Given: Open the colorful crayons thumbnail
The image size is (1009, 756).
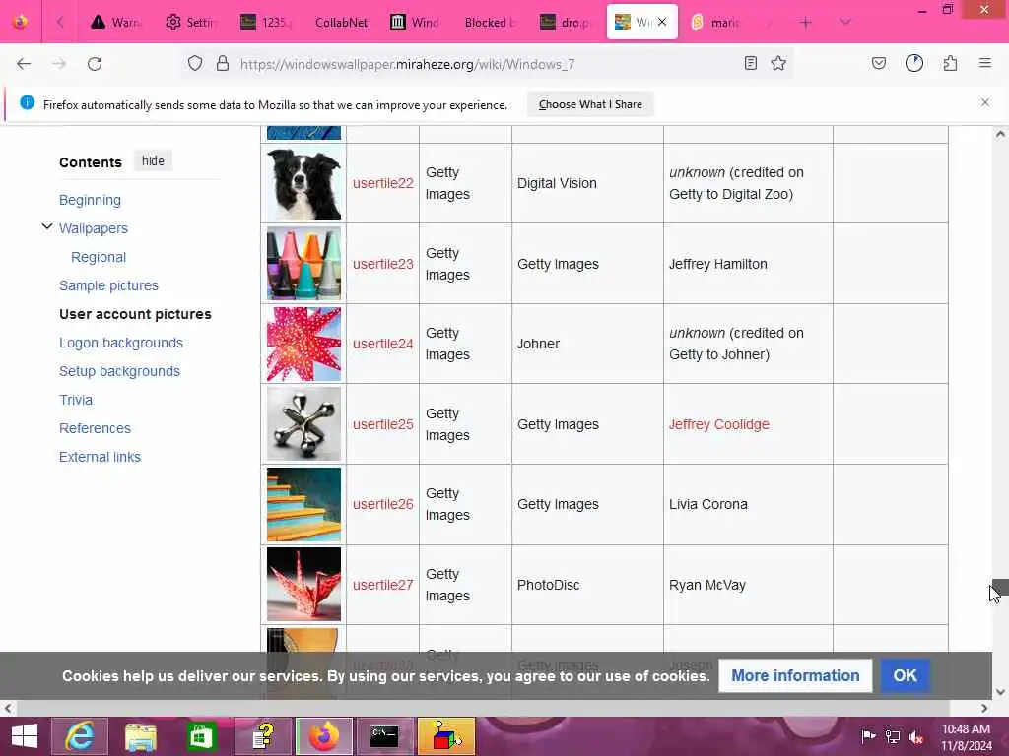Looking at the screenshot, I should tap(303, 264).
